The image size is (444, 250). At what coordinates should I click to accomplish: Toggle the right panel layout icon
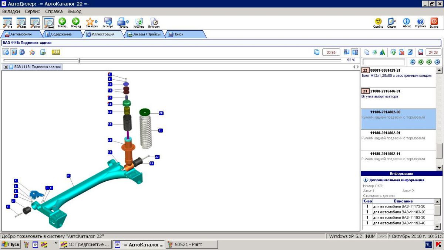pos(355,52)
